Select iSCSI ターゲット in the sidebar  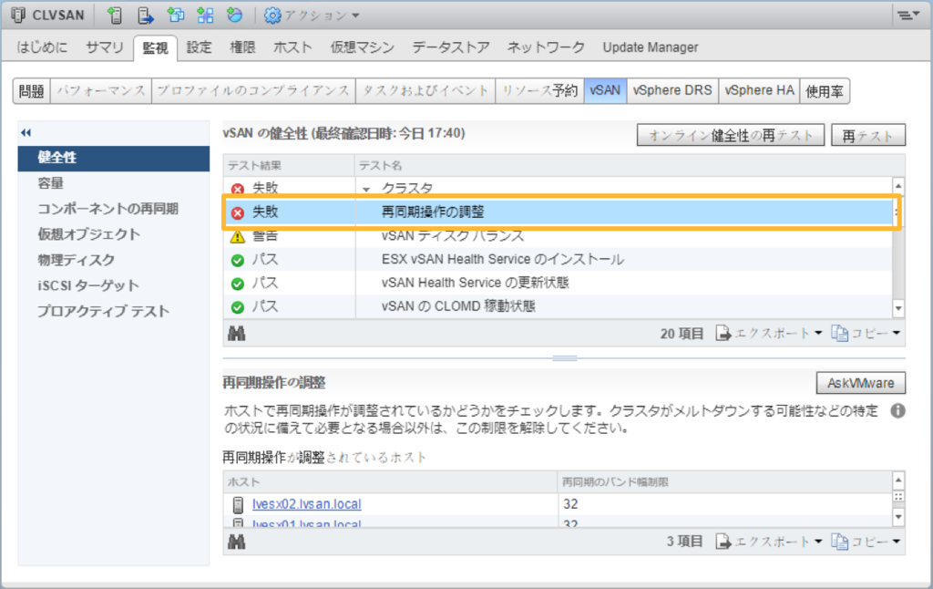(114, 286)
